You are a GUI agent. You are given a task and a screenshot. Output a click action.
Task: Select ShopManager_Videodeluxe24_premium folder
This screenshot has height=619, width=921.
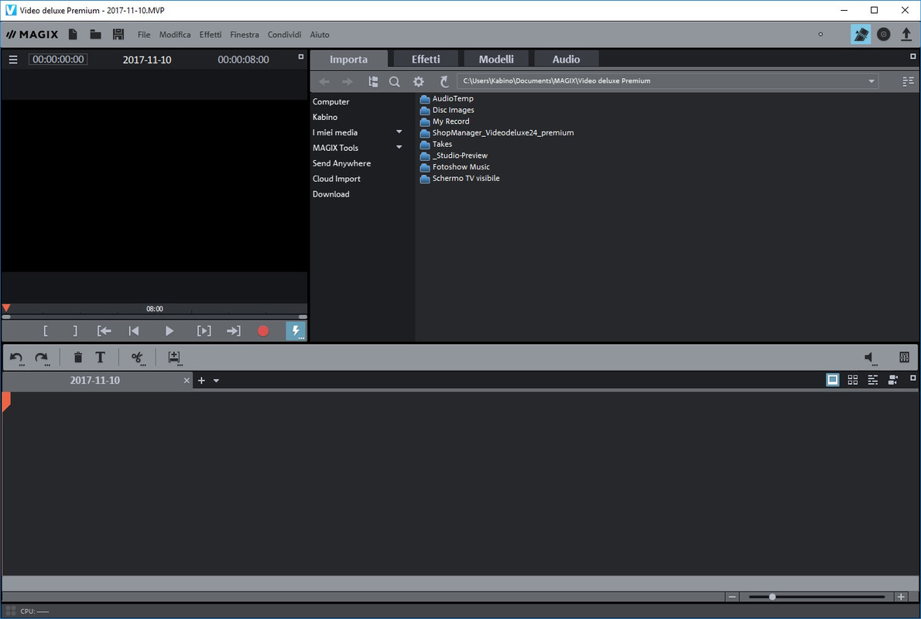click(497, 133)
